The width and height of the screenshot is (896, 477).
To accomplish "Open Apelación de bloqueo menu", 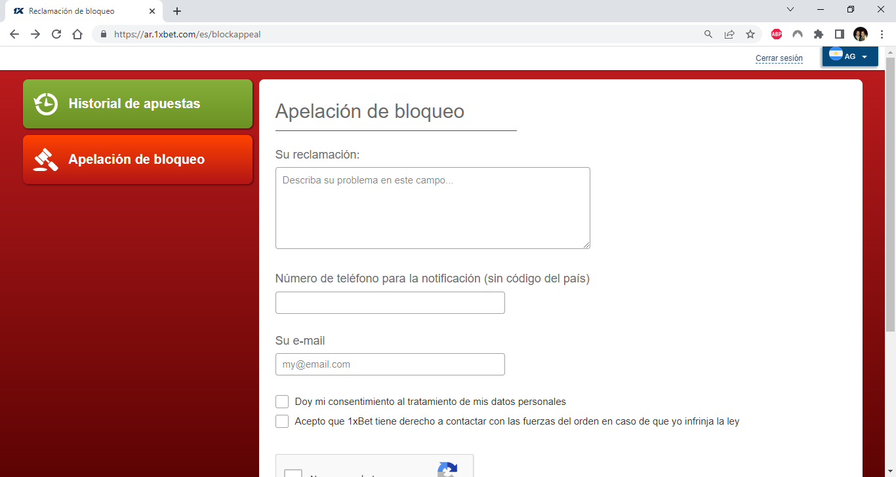I will pos(138,159).
